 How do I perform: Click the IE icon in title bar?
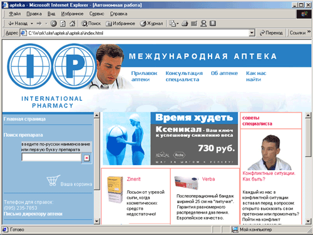click(x=5, y=5)
